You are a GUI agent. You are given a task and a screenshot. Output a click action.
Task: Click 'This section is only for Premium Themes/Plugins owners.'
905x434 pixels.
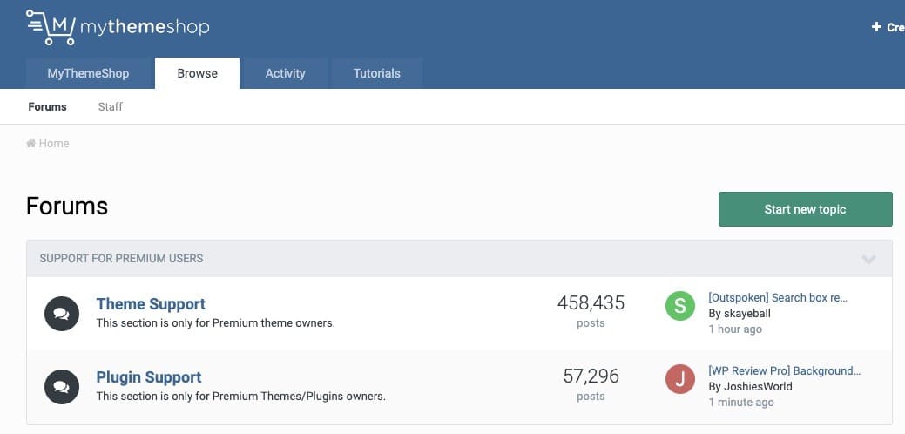point(240,397)
